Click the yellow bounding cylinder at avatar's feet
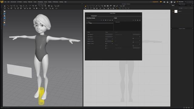This screenshot has width=194, height=109. tap(41, 96)
